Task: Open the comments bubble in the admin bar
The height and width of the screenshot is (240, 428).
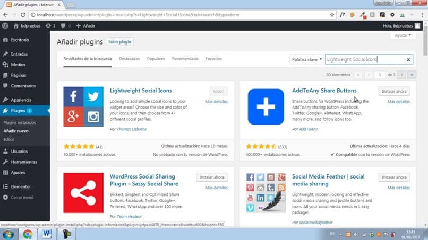Action: pyautogui.click(x=65, y=26)
